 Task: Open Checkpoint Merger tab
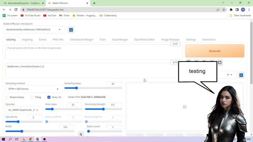pyautogui.click(x=81, y=39)
